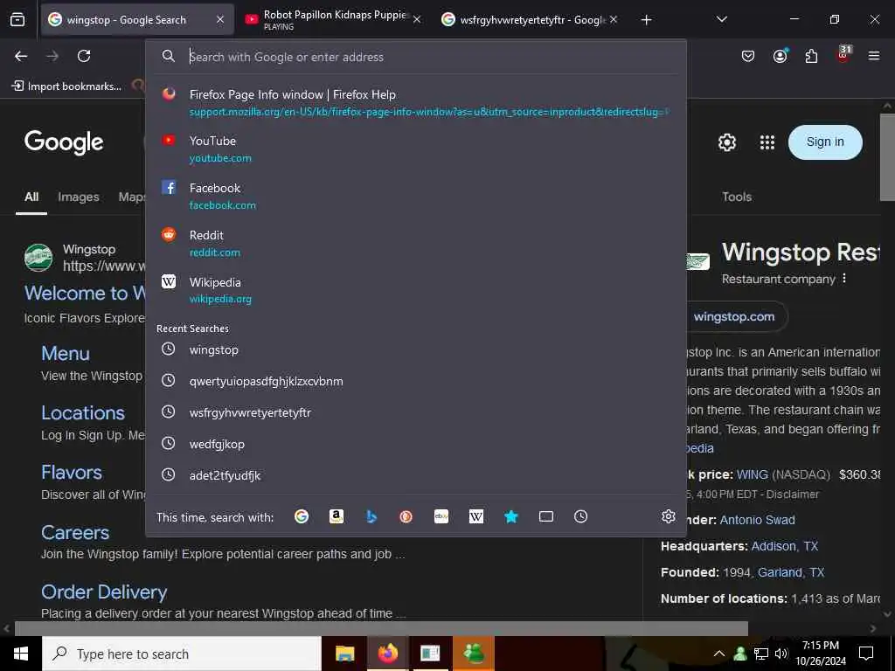Choose recent search wsfrgyhvwretyertetyftr
The width and height of the screenshot is (895, 671).
415,412
